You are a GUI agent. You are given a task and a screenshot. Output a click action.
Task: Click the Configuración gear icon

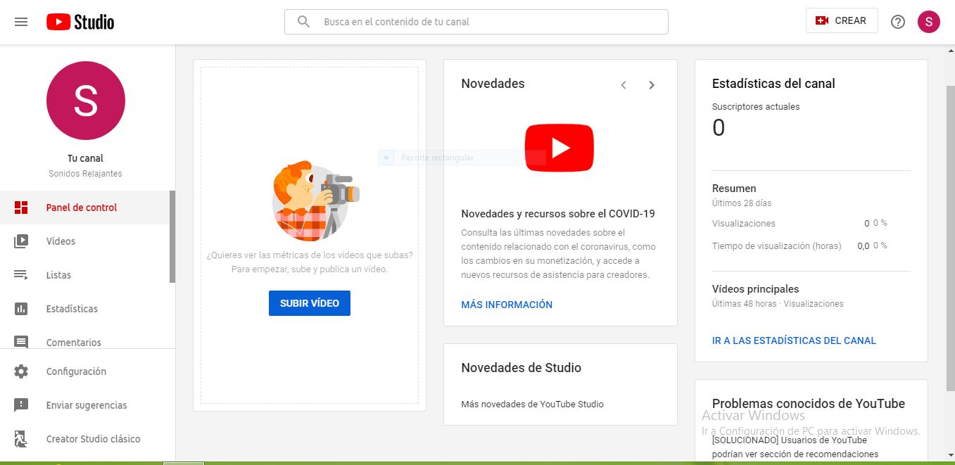tap(21, 371)
